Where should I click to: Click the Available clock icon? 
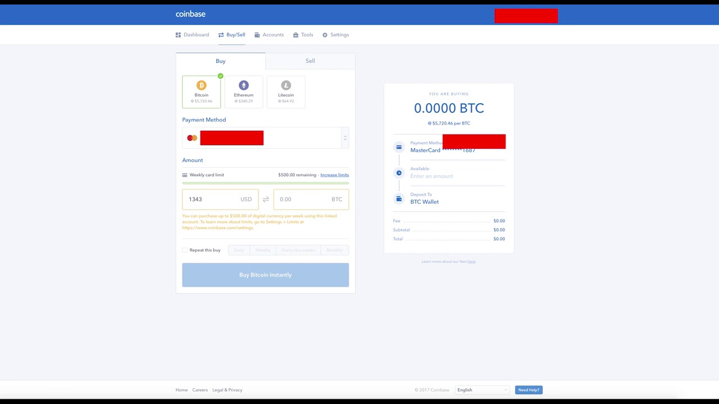[399, 173]
